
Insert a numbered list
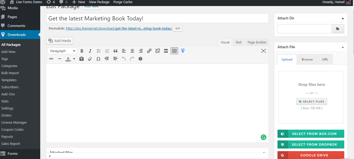pos(107,51)
